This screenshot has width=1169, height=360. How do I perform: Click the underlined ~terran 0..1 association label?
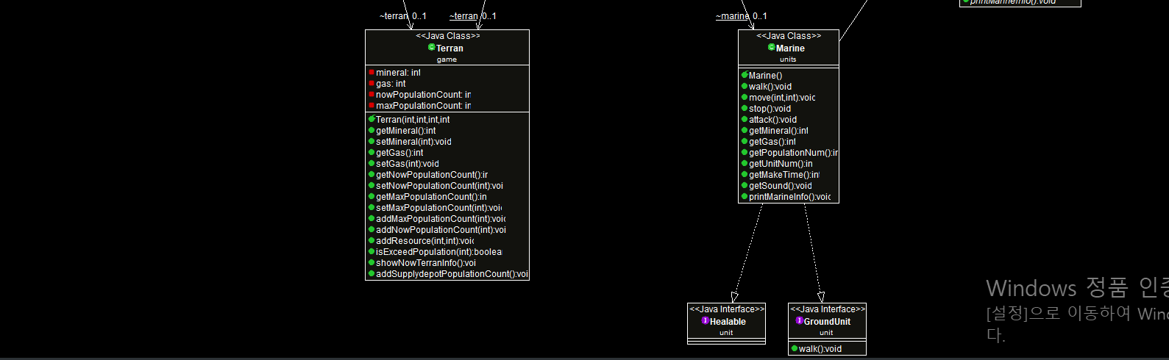pyautogui.click(x=473, y=16)
